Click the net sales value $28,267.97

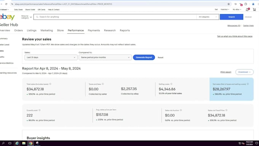click(x=221, y=89)
